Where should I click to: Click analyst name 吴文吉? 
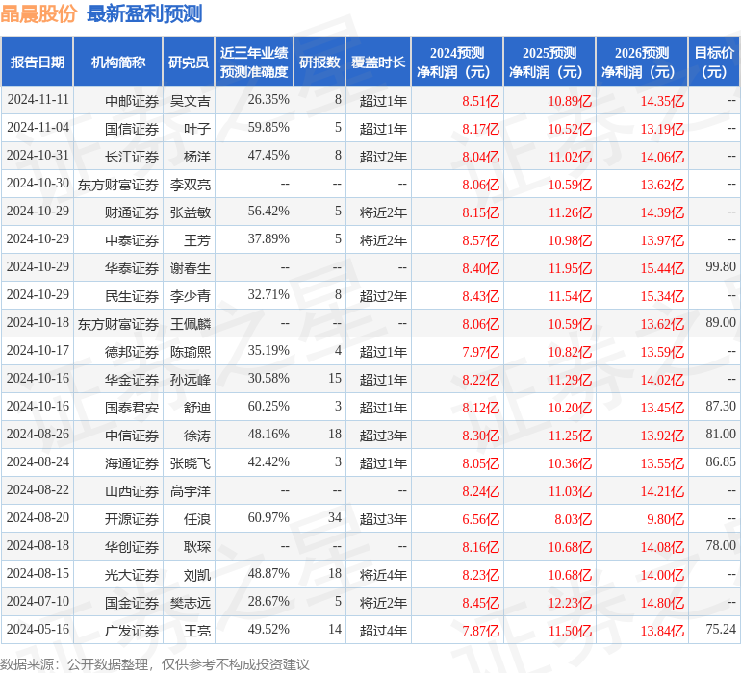tap(190, 100)
